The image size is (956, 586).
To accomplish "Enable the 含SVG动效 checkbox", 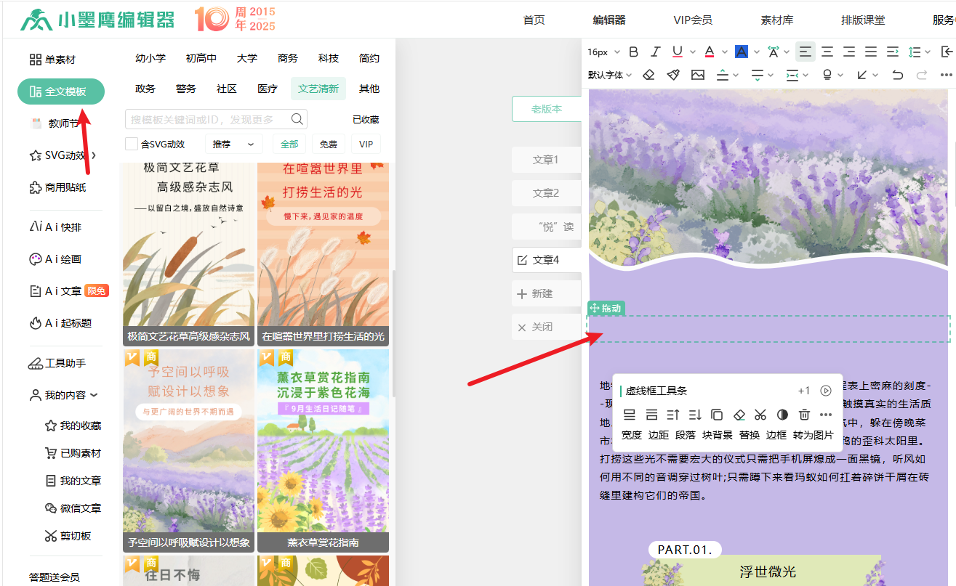I will (132, 144).
